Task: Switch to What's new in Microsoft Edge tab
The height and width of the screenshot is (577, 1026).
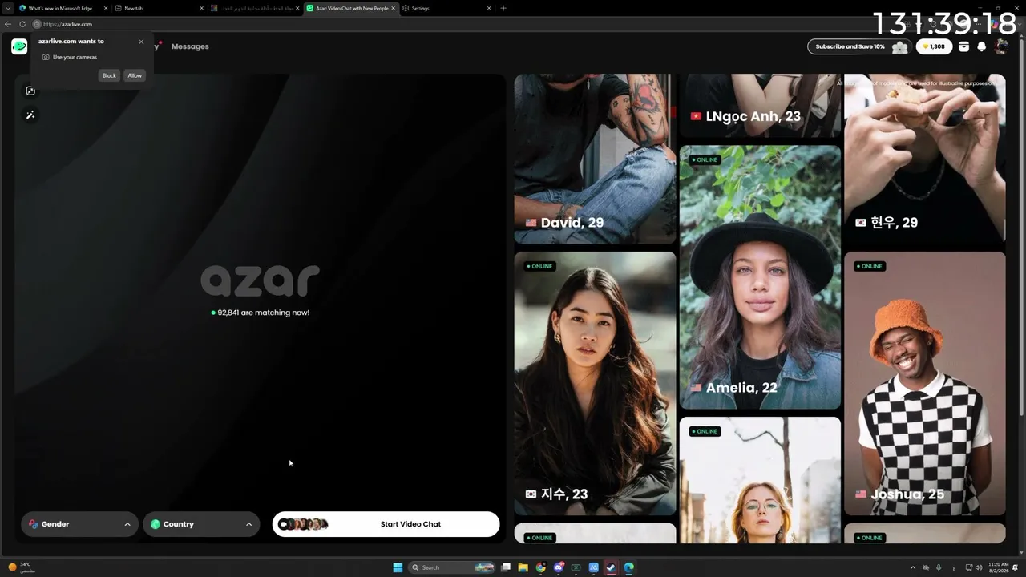Action: pyautogui.click(x=63, y=8)
